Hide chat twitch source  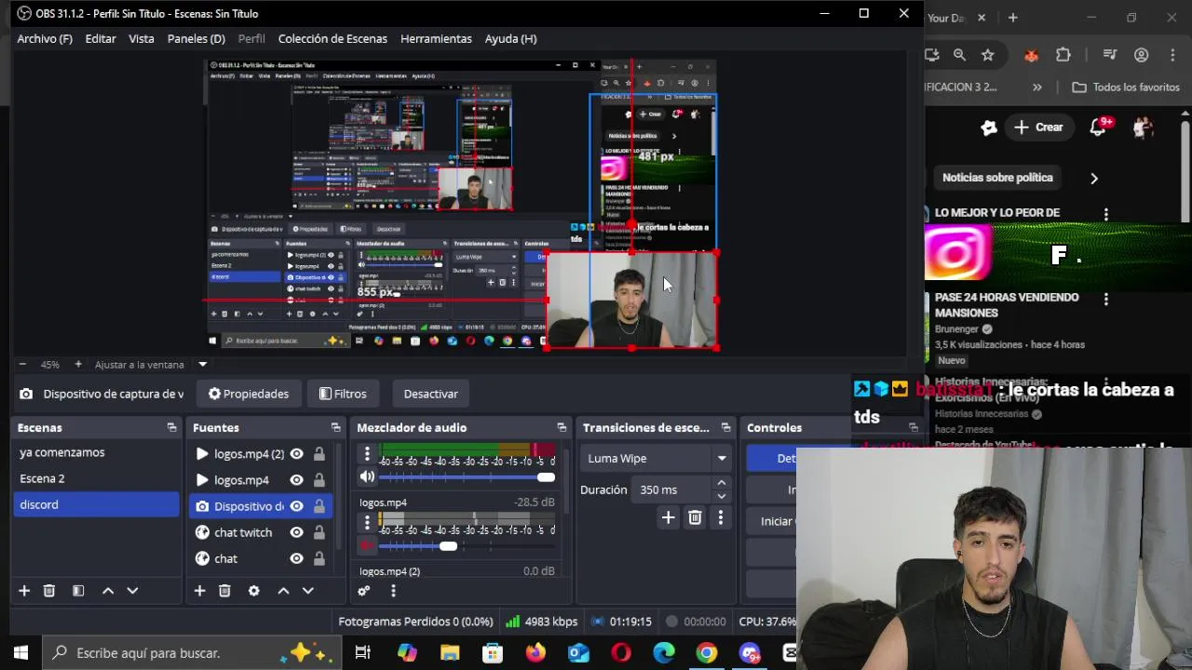coord(296,532)
